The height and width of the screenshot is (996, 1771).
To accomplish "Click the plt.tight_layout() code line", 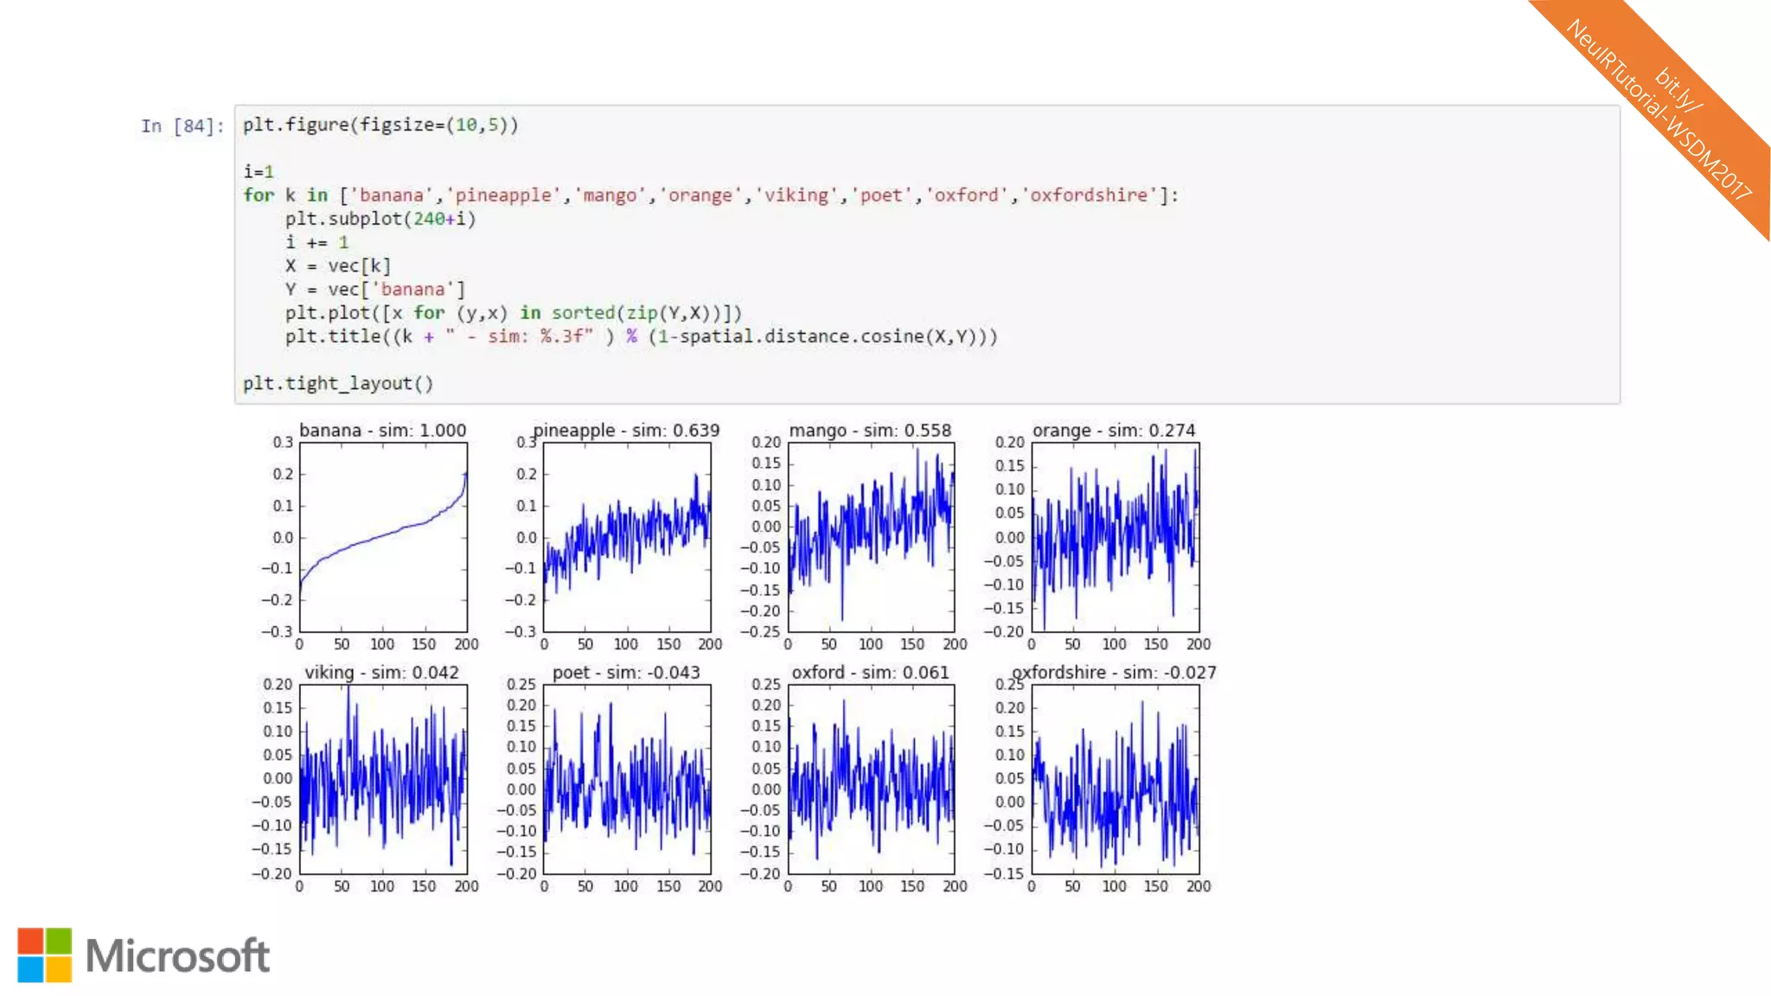I will (x=338, y=383).
